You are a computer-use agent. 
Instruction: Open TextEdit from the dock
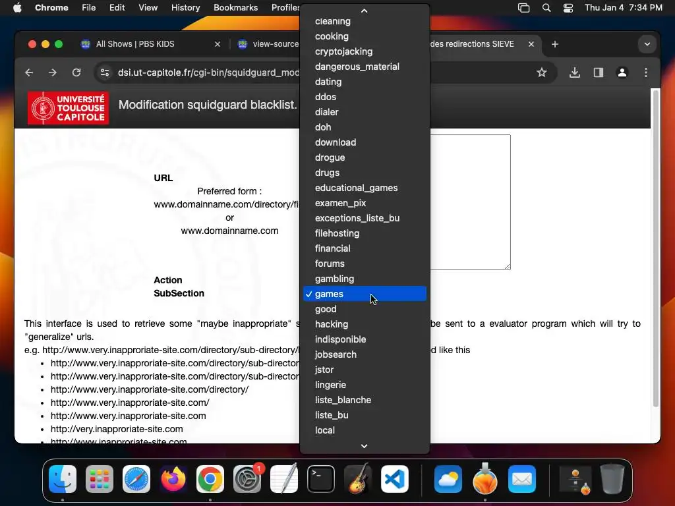284,479
